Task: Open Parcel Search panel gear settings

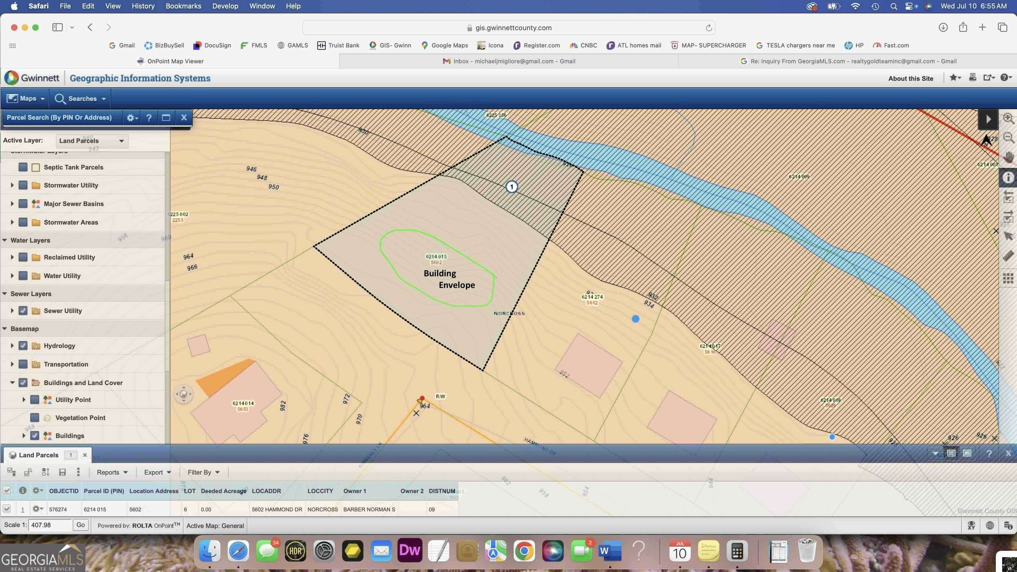Action: [131, 118]
